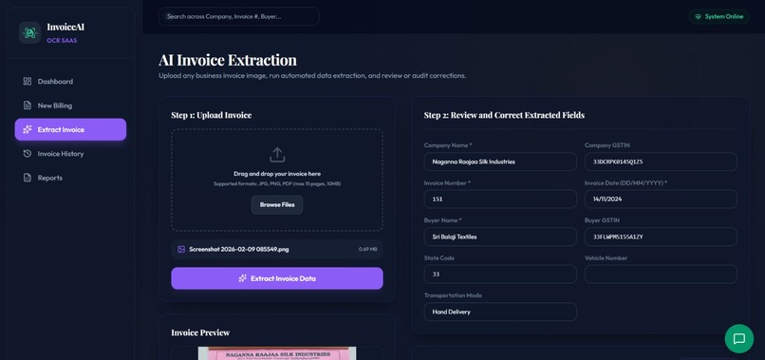Click the empty Vehicle Number field
The width and height of the screenshot is (765, 360).
point(661,274)
